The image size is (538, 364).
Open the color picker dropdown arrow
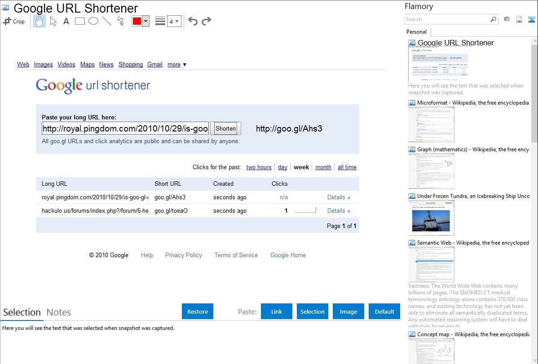146,21
